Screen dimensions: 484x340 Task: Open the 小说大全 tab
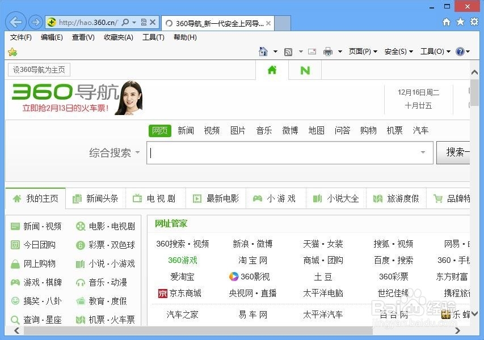click(336, 198)
